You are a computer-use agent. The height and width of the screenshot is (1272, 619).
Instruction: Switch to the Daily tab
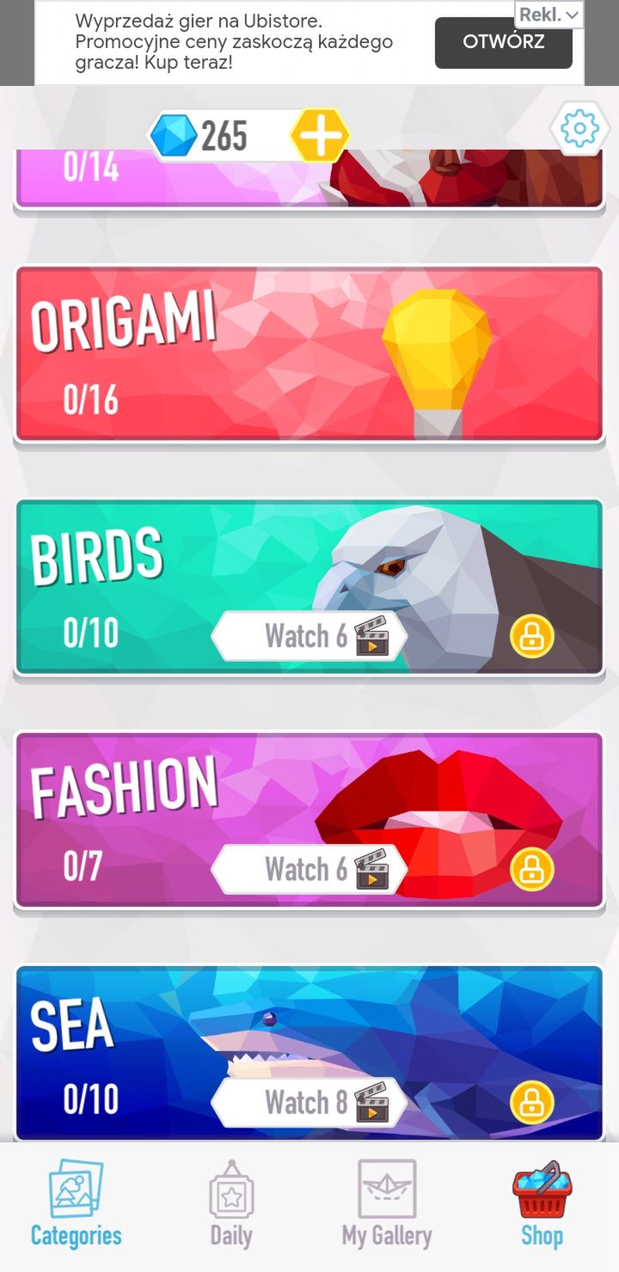click(x=231, y=1204)
